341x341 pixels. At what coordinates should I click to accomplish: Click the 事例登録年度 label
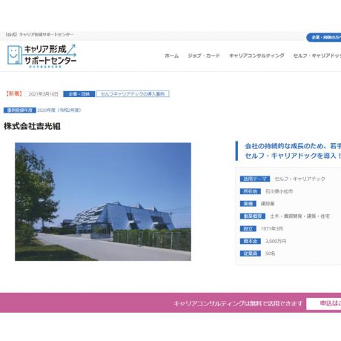point(20,110)
